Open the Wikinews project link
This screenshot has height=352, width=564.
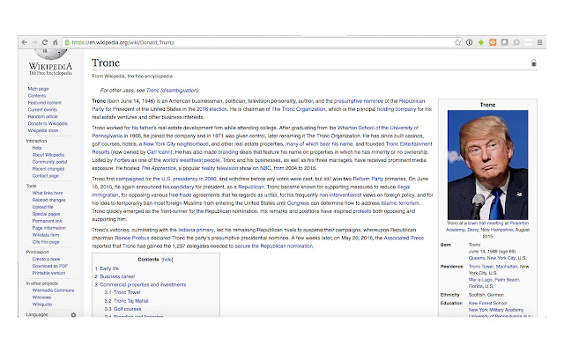(41, 297)
